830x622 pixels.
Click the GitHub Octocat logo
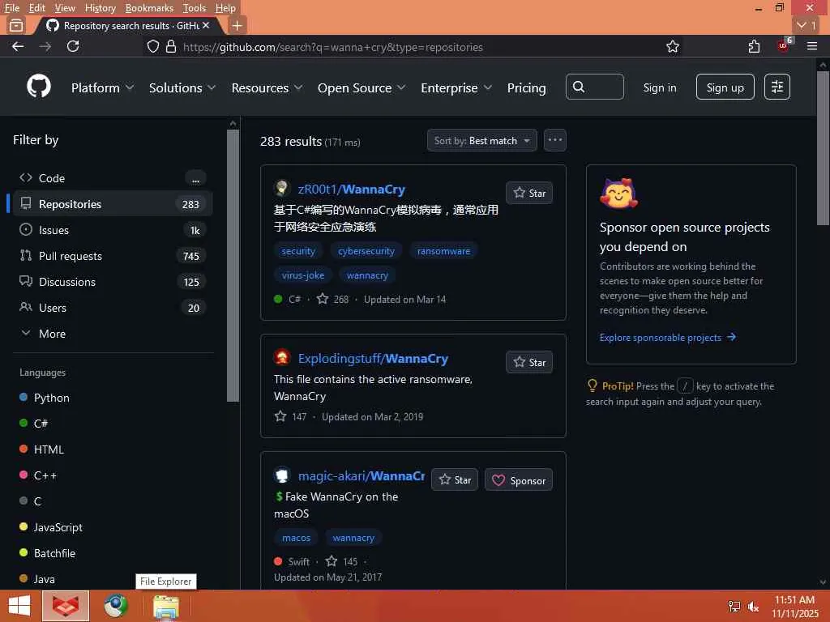click(x=39, y=86)
